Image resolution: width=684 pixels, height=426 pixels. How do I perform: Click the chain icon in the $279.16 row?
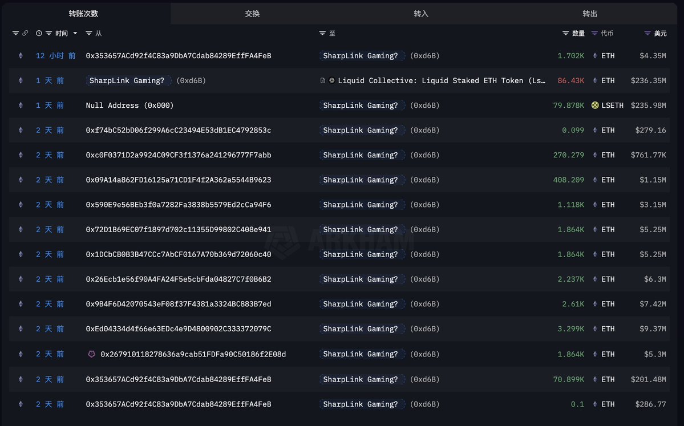tap(21, 130)
